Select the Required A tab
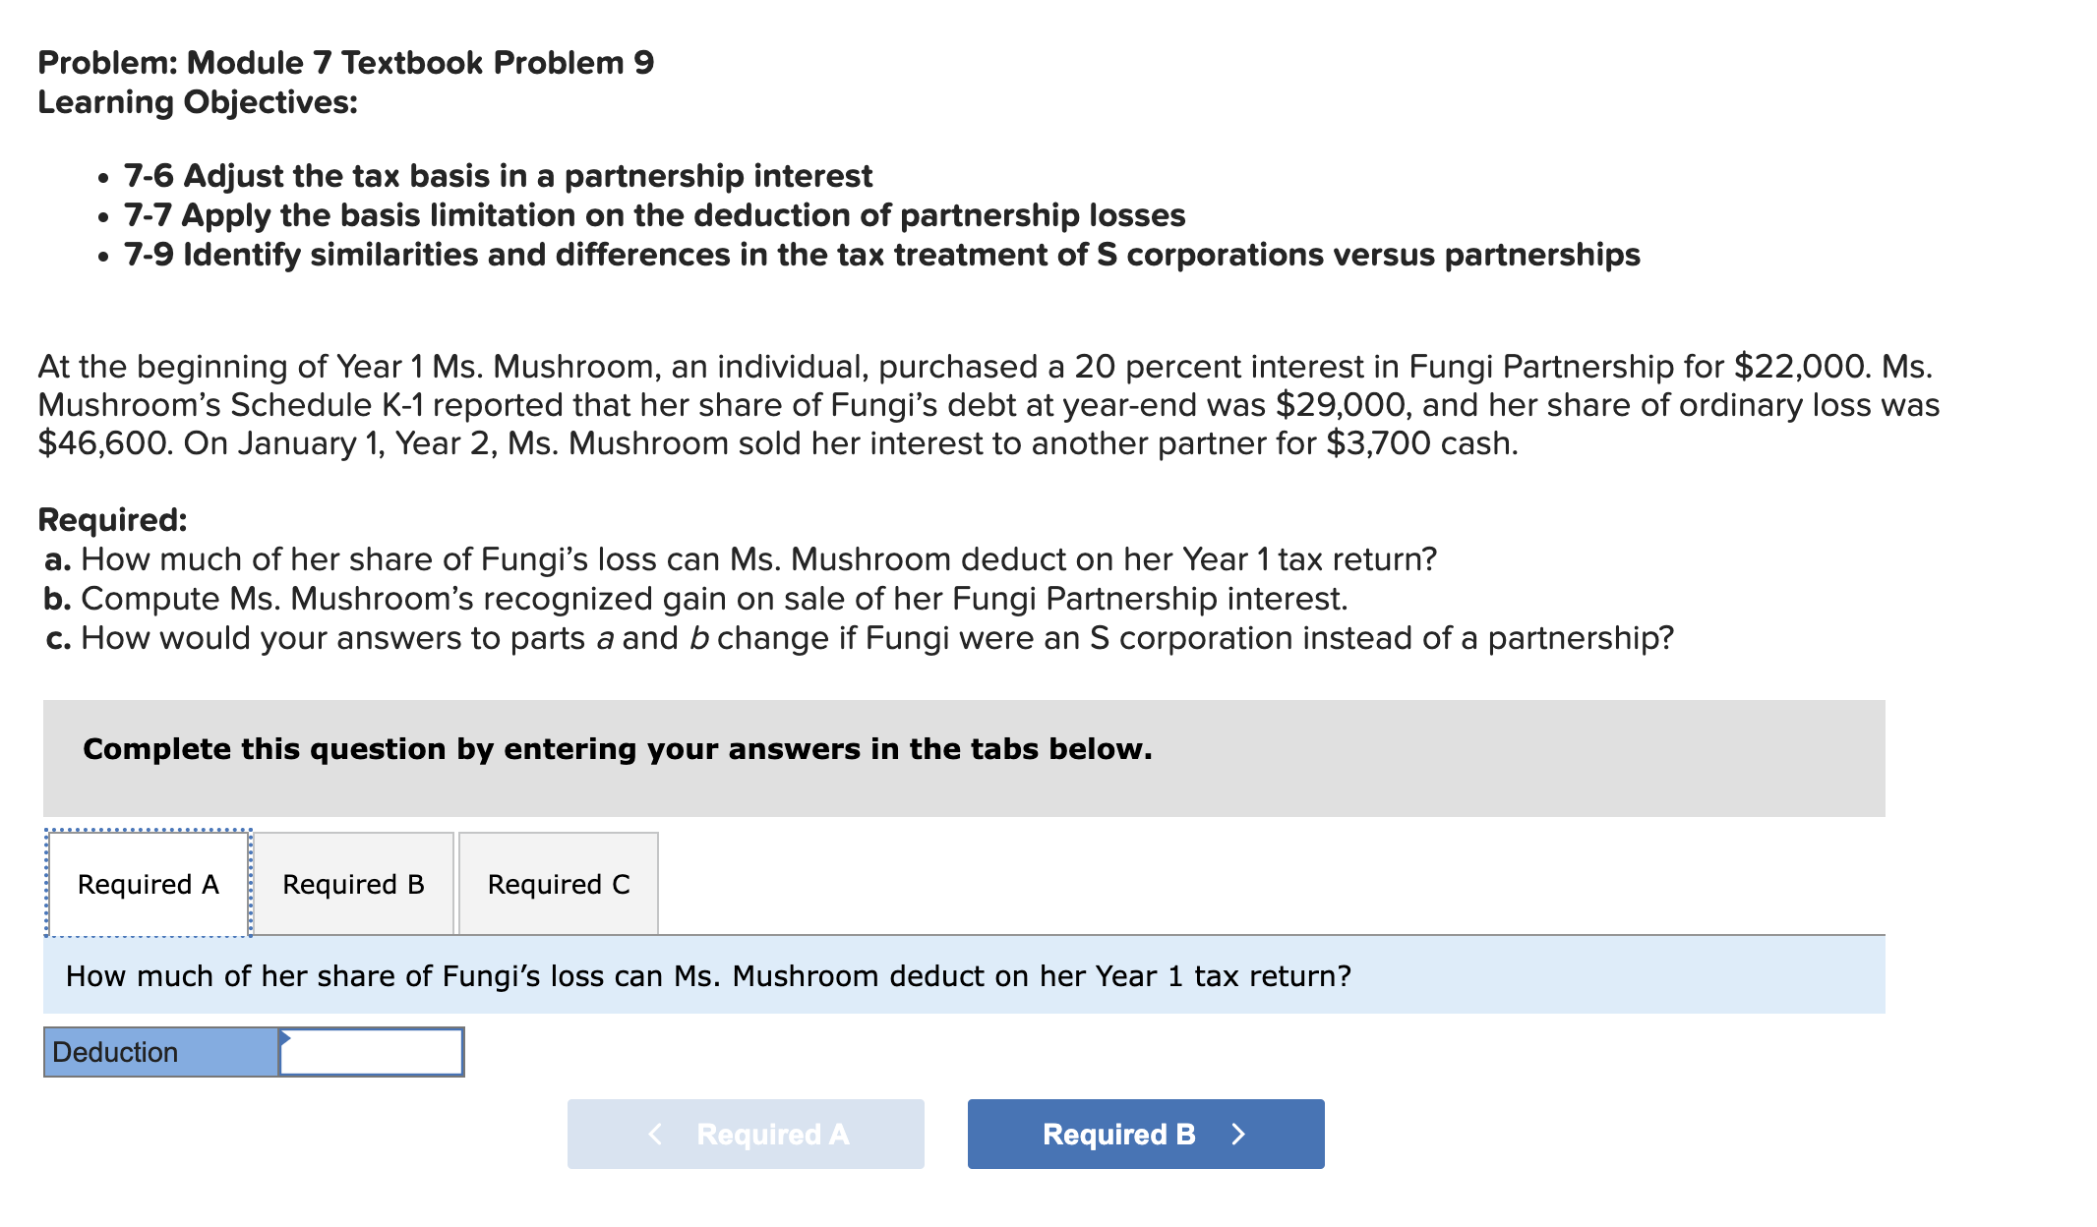Viewport: 2097px width, 1227px height. click(148, 884)
